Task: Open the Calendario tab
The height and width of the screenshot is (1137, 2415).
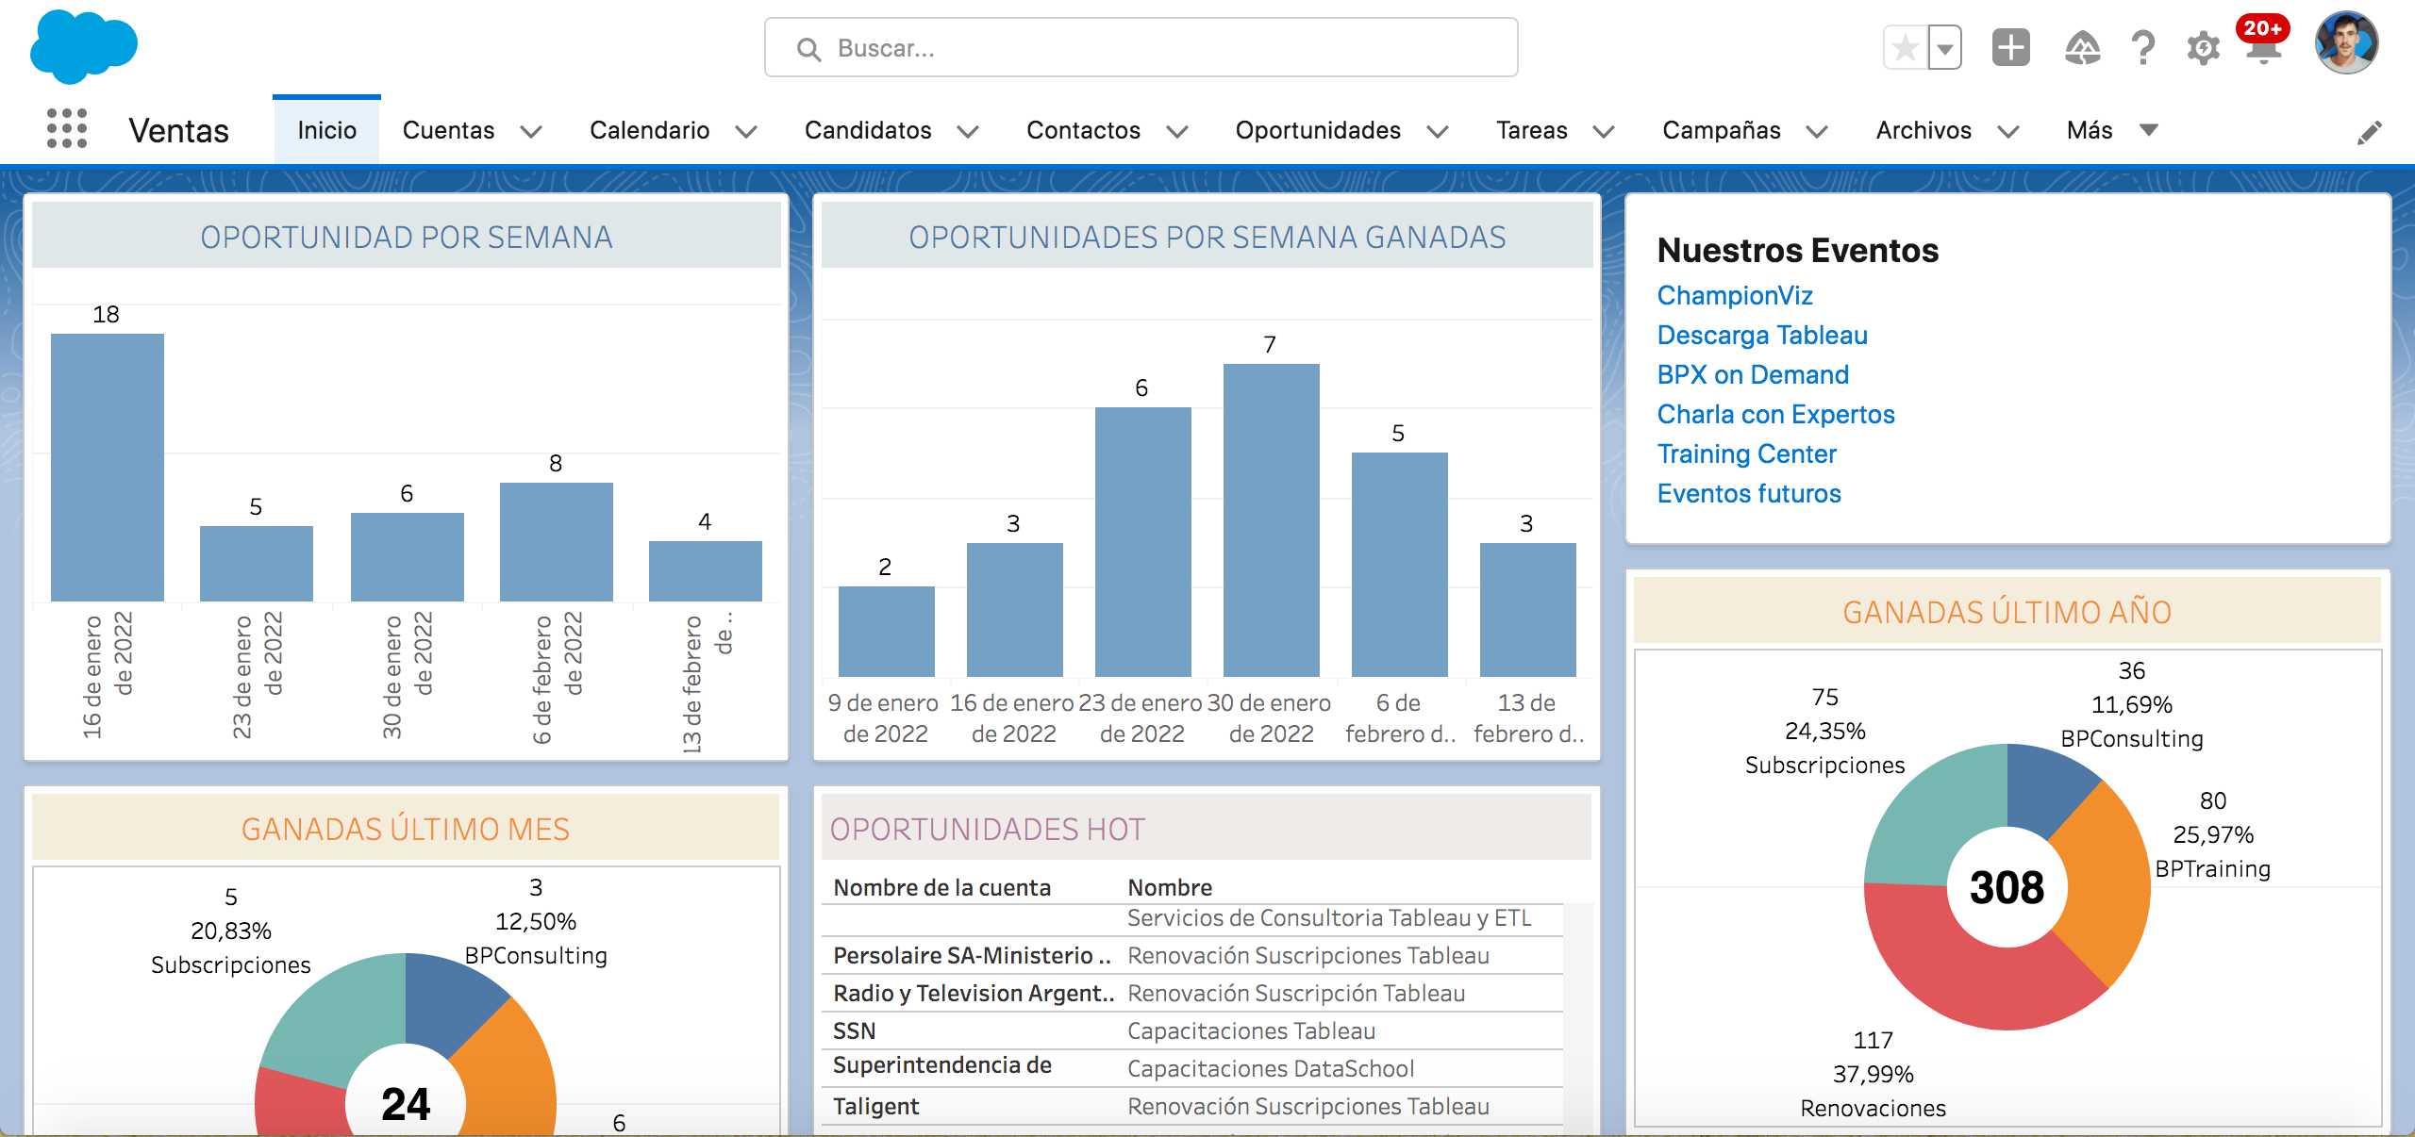Action: [649, 130]
